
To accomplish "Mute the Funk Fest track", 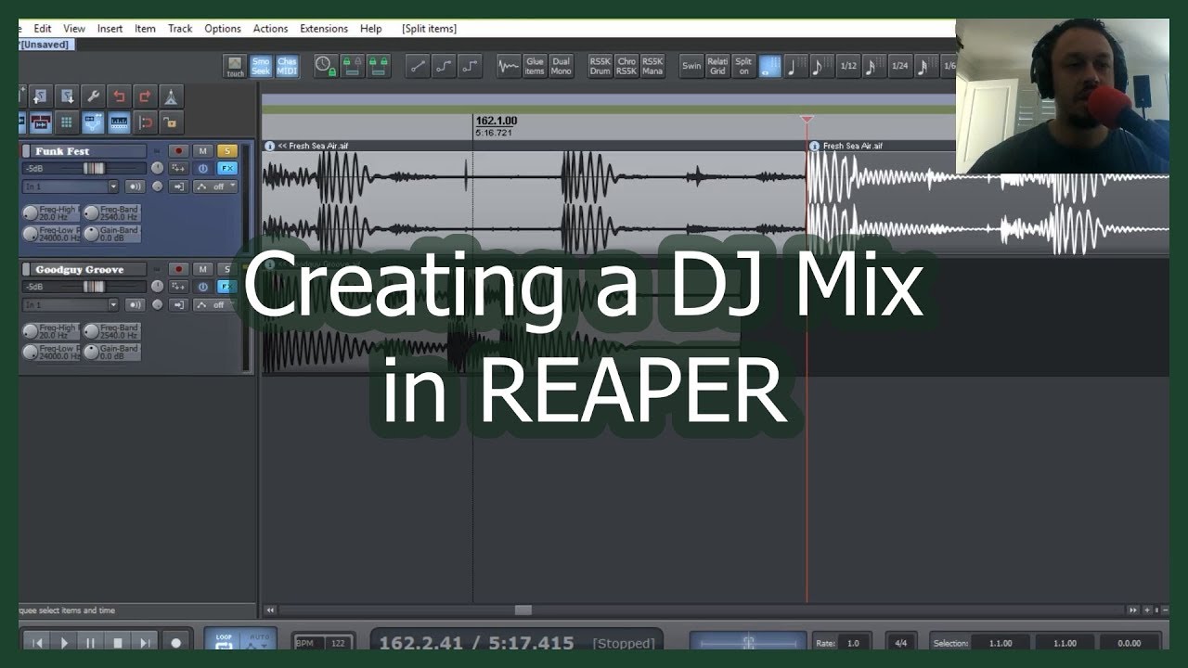I will [203, 151].
